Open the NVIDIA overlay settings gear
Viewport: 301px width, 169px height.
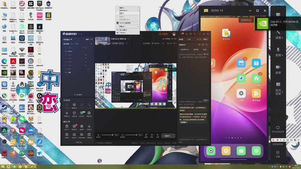click(278, 152)
